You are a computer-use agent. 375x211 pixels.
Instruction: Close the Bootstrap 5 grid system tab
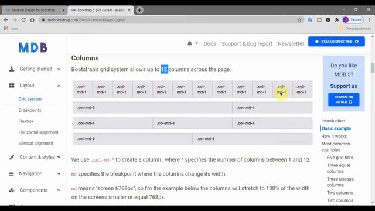129,10
